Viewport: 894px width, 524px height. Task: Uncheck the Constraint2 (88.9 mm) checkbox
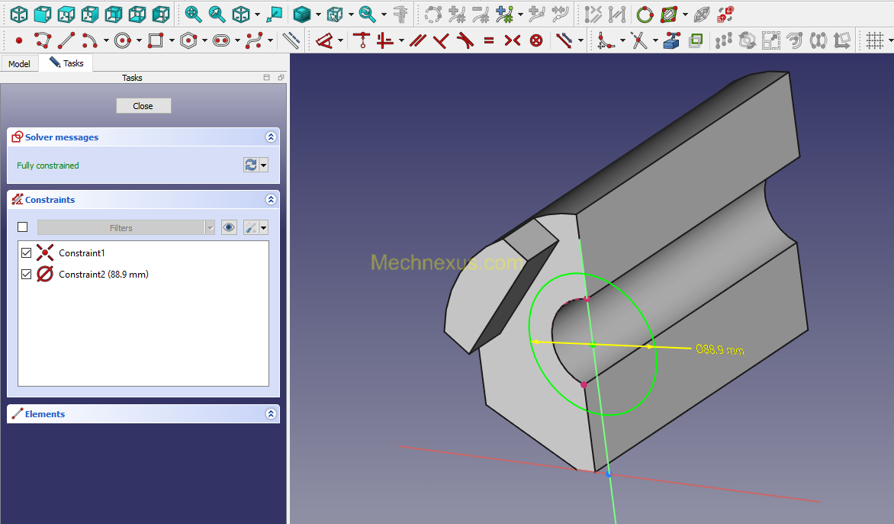pyautogui.click(x=26, y=275)
